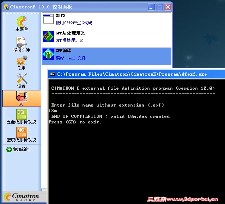Minimize the CimatronE control panel

click(x=151, y=7)
